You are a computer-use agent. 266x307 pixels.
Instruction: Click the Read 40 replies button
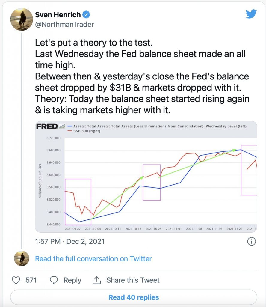134,297
